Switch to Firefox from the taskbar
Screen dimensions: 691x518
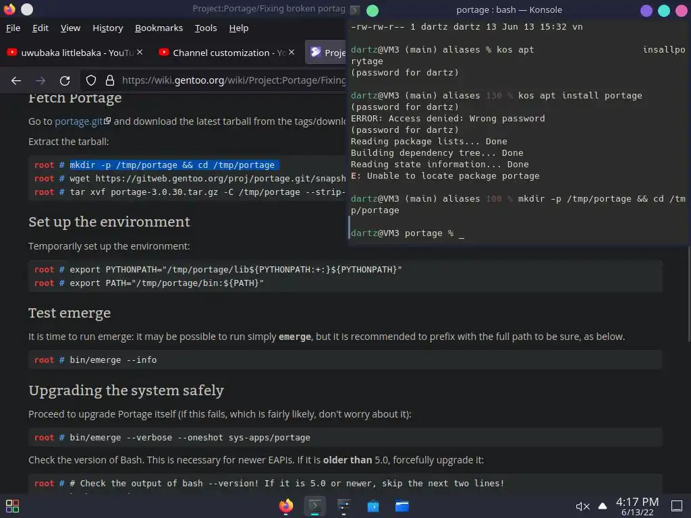coord(286,506)
